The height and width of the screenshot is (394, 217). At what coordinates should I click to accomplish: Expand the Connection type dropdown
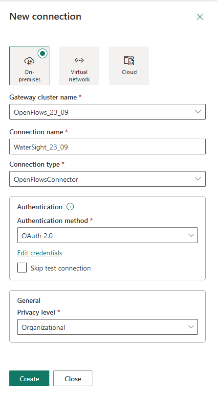point(108,179)
